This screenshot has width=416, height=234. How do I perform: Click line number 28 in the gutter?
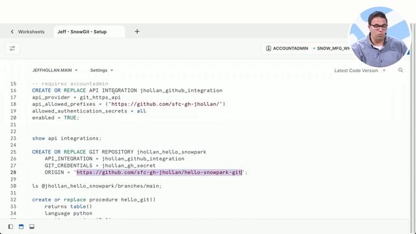click(x=13, y=172)
